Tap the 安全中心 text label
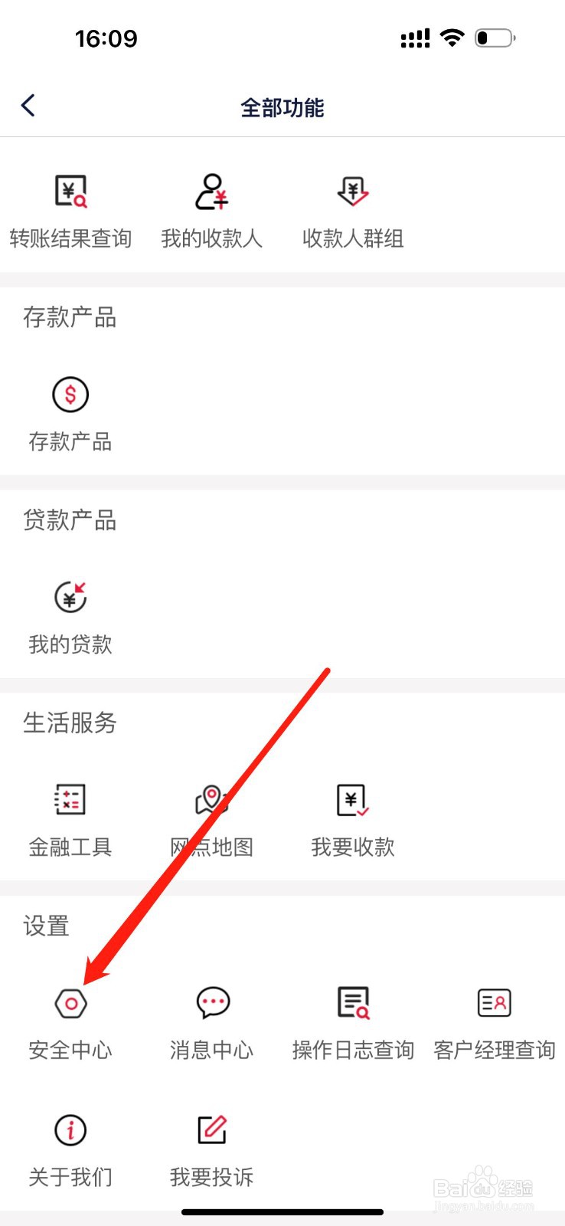Screen dimensions: 565x1226 [x=70, y=1050]
